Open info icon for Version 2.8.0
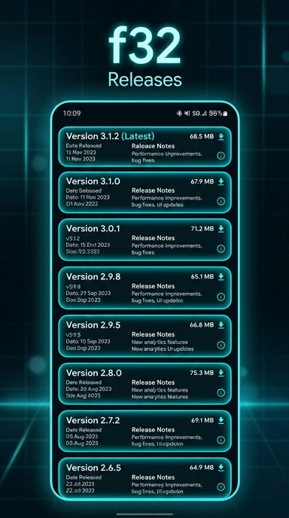The height and width of the screenshot is (518, 289). (221, 392)
